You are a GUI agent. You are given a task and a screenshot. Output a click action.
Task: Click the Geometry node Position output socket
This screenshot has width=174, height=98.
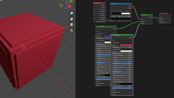coord(105,5)
